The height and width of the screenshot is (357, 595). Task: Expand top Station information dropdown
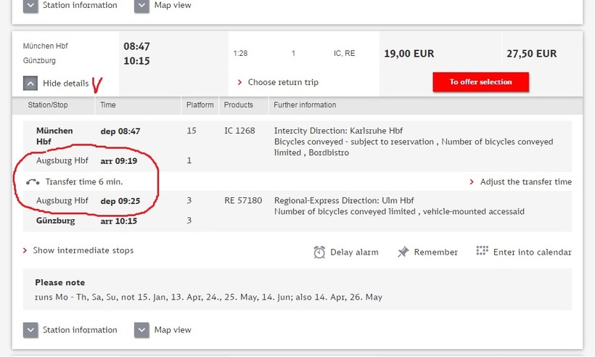pos(30,6)
